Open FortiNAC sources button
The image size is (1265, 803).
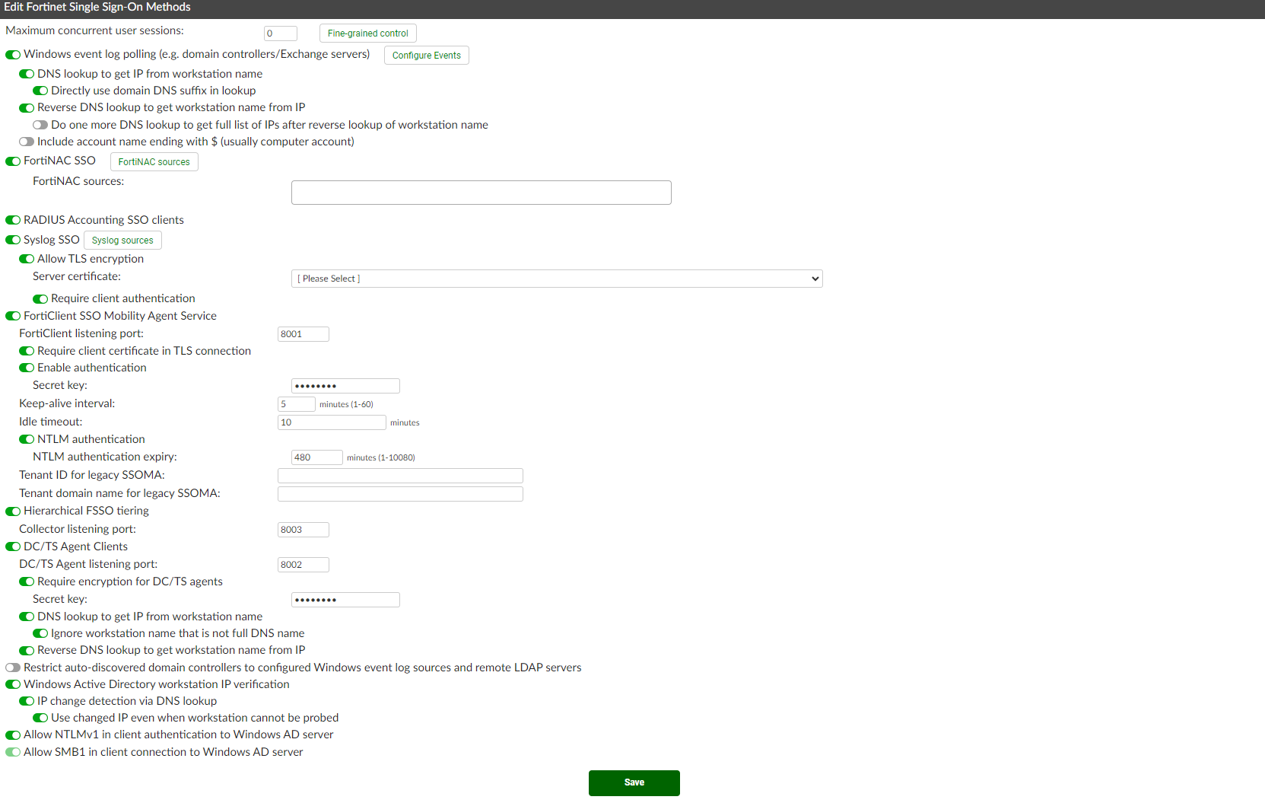(154, 162)
